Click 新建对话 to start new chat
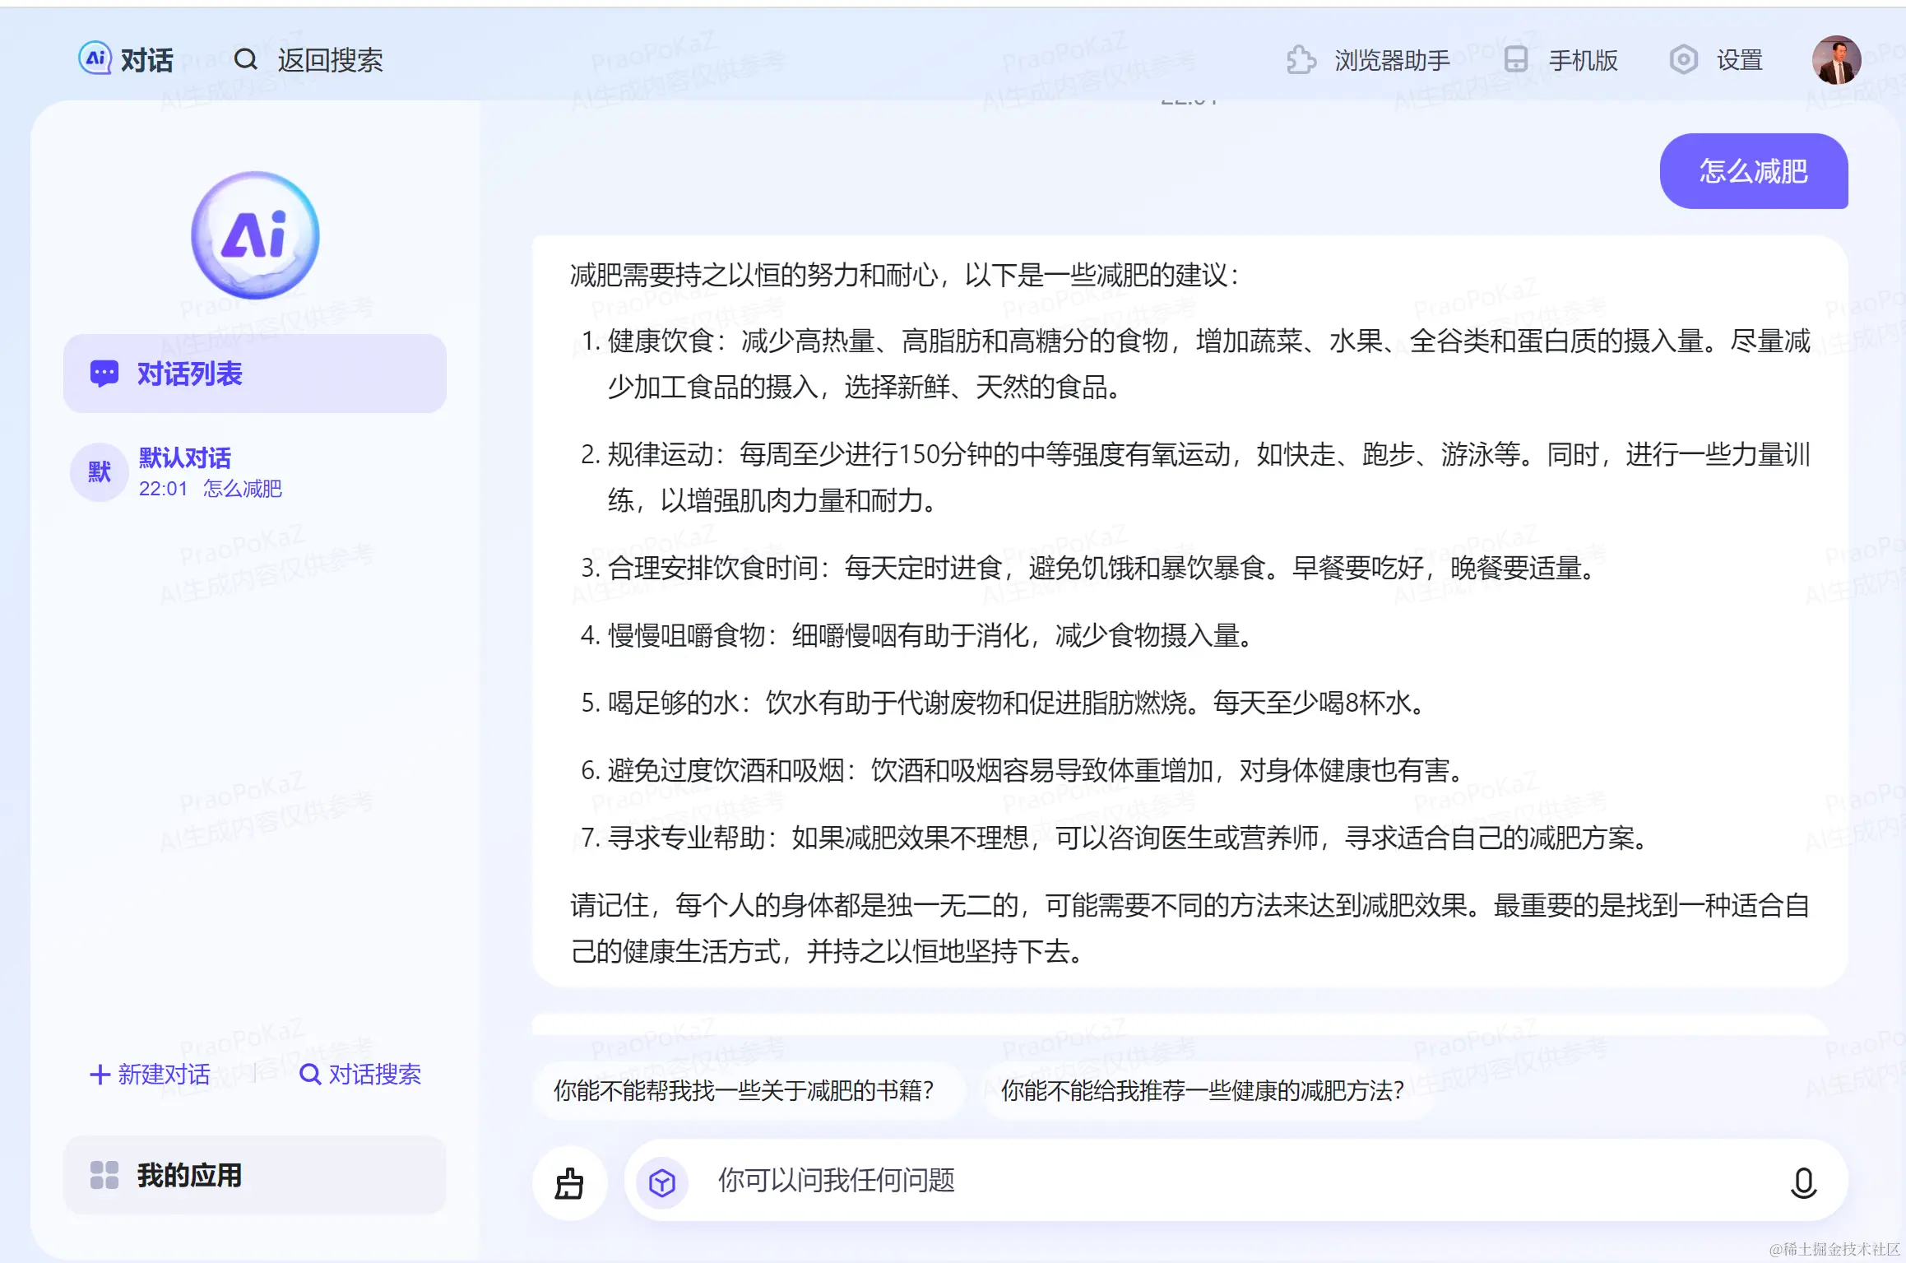 [151, 1074]
